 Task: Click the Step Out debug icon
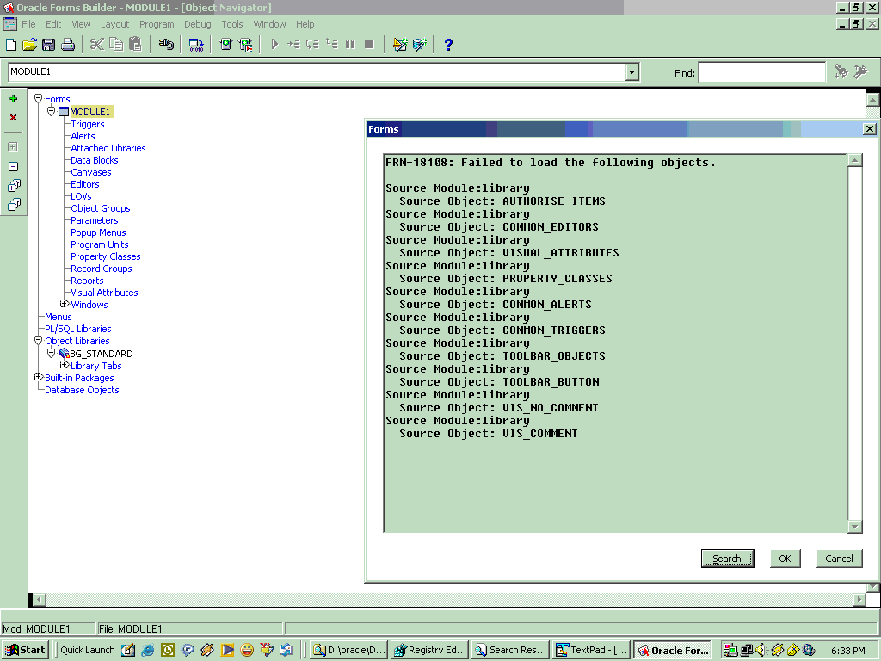coord(331,45)
